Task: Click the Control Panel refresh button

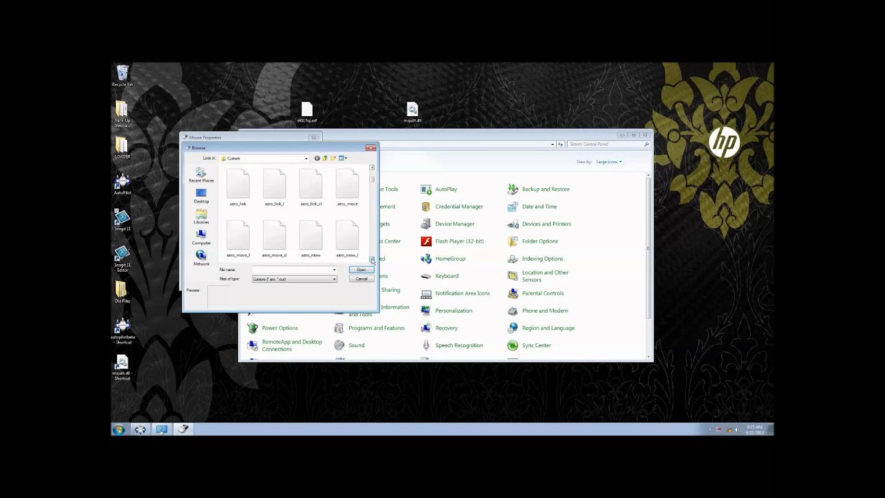Action: (x=561, y=144)
